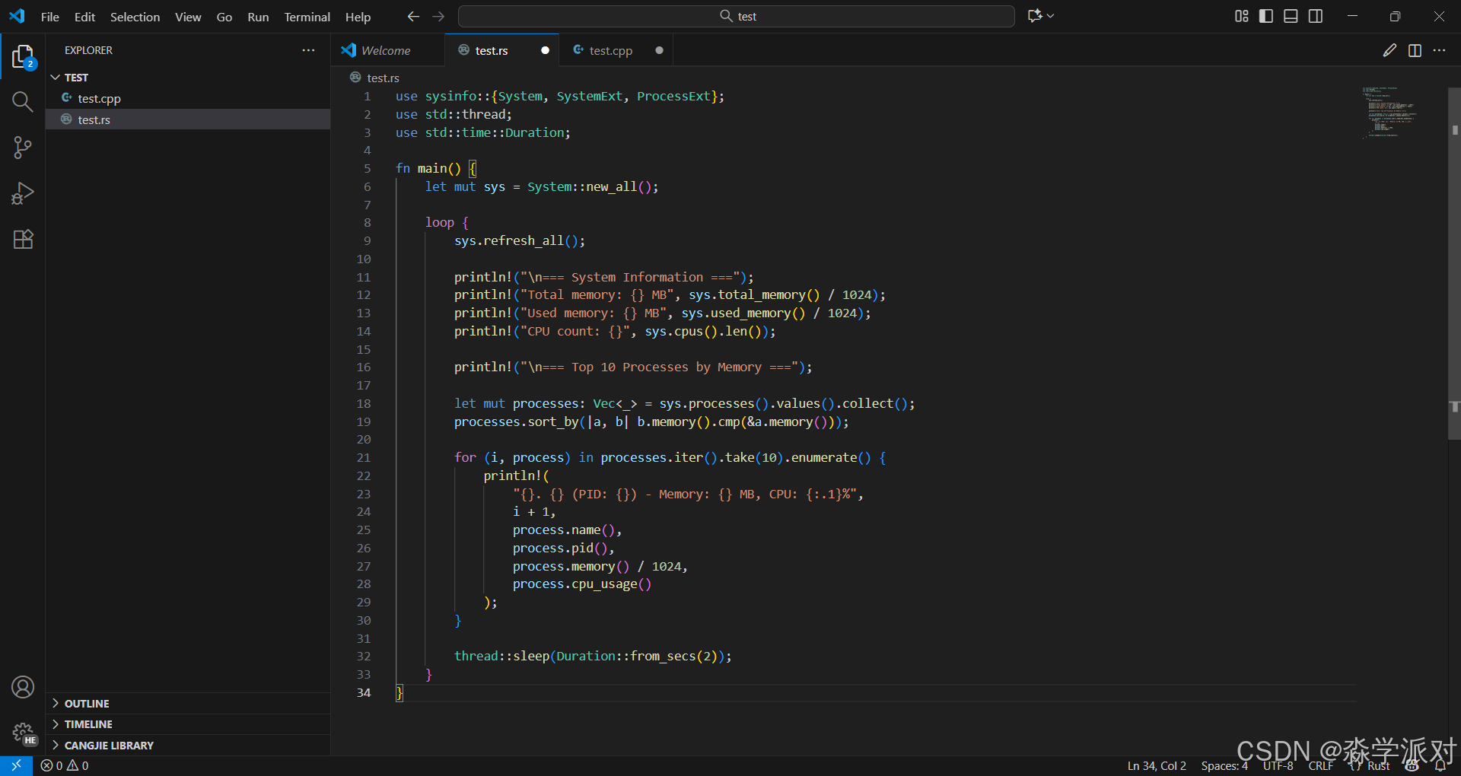Open the Run menu
Viewport: 1461px width, 776px height.
pyautogui.click(x=258, y=17)
